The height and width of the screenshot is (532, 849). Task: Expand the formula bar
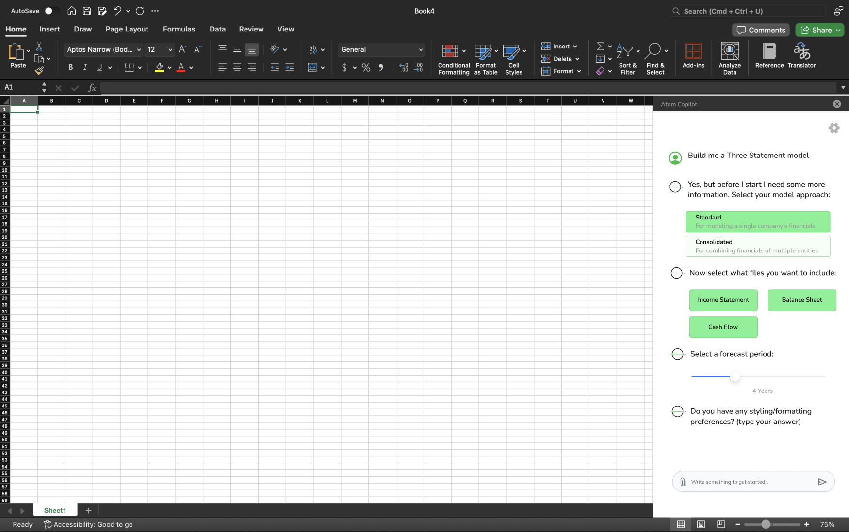pyautogui.click(x=843, y=88)
